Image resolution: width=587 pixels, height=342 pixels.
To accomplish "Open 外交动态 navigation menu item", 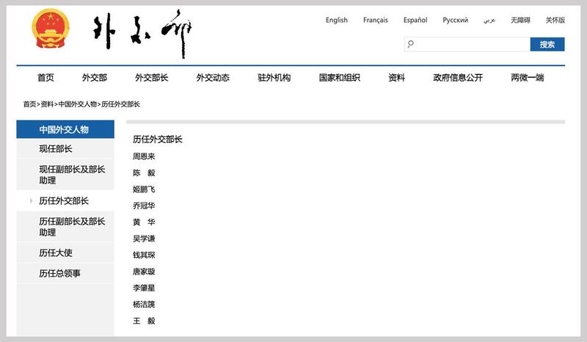I will 213,78.
